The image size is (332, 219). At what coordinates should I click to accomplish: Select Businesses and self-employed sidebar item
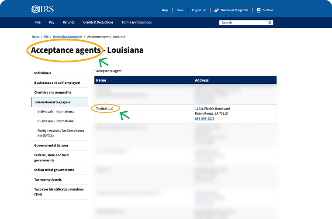[x=57, y=82]
